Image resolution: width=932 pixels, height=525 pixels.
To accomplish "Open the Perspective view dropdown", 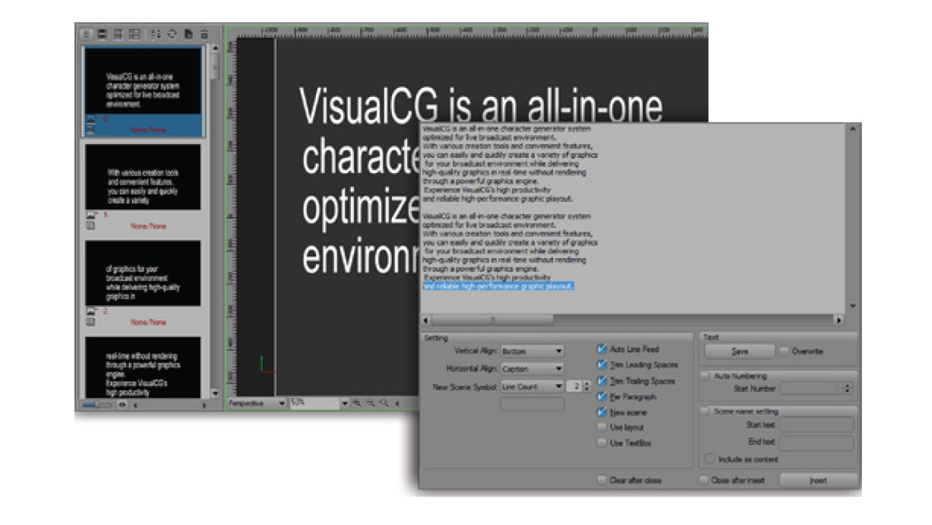I will [x=257, y=403].
